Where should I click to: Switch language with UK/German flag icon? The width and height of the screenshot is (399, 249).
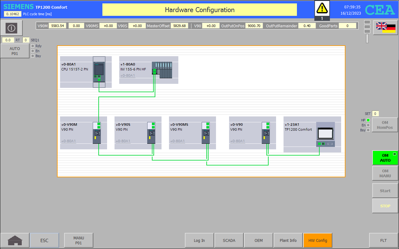pyautogui.click(x=386, y=28)
